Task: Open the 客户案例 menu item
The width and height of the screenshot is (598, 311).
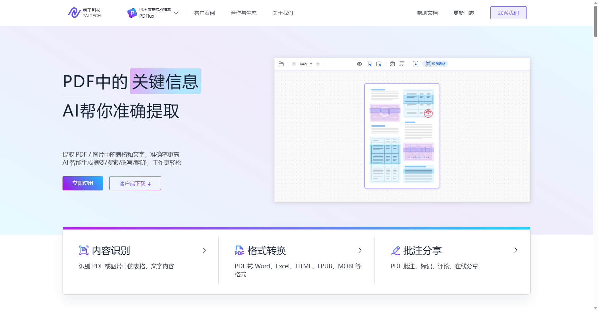Action: click(x=204, y=13)
